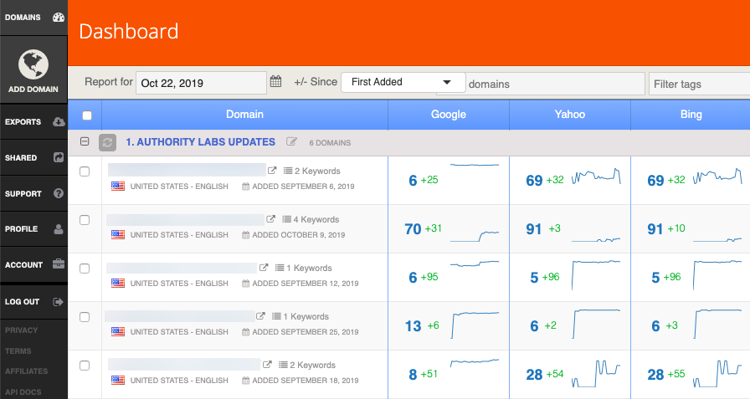Click the Privacy link

21,330
